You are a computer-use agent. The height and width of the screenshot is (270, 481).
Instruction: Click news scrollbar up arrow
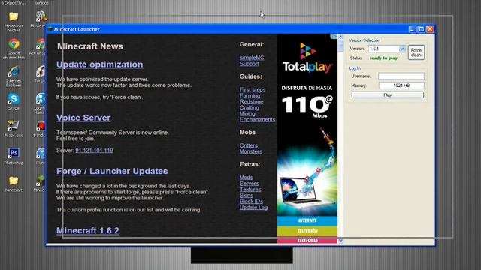(340, 37)
